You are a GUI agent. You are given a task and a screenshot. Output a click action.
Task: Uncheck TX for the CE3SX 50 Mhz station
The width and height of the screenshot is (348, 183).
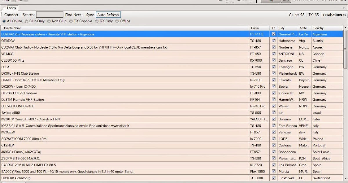273,60
